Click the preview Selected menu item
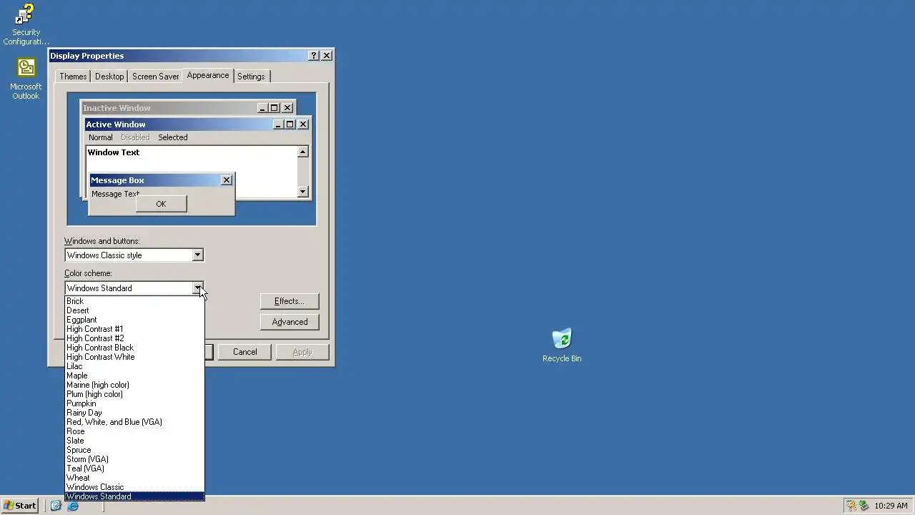 pyautogui.click(x=173, y=137)
